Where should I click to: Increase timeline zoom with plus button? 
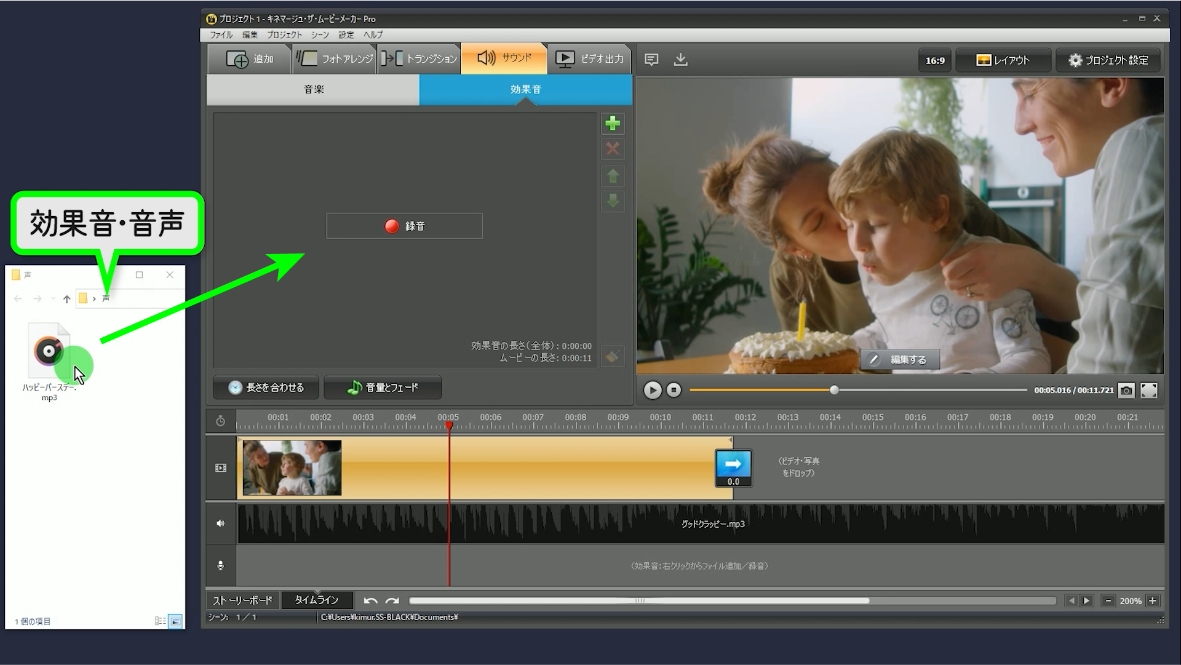pos(1153,600)
